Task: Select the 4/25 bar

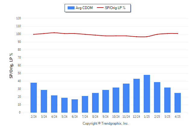Action: 177,103
